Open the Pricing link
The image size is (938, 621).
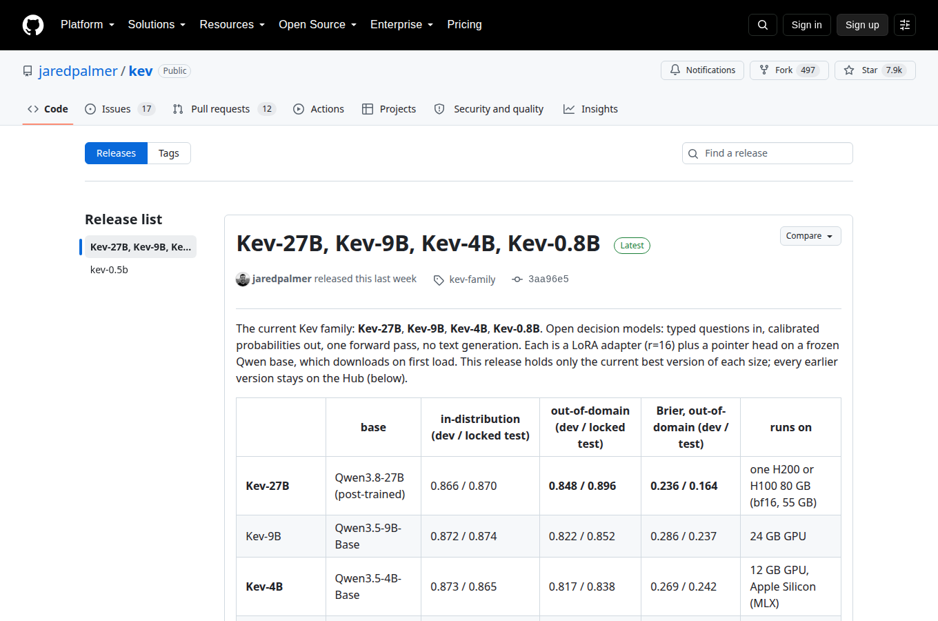[x=464, y=25]
